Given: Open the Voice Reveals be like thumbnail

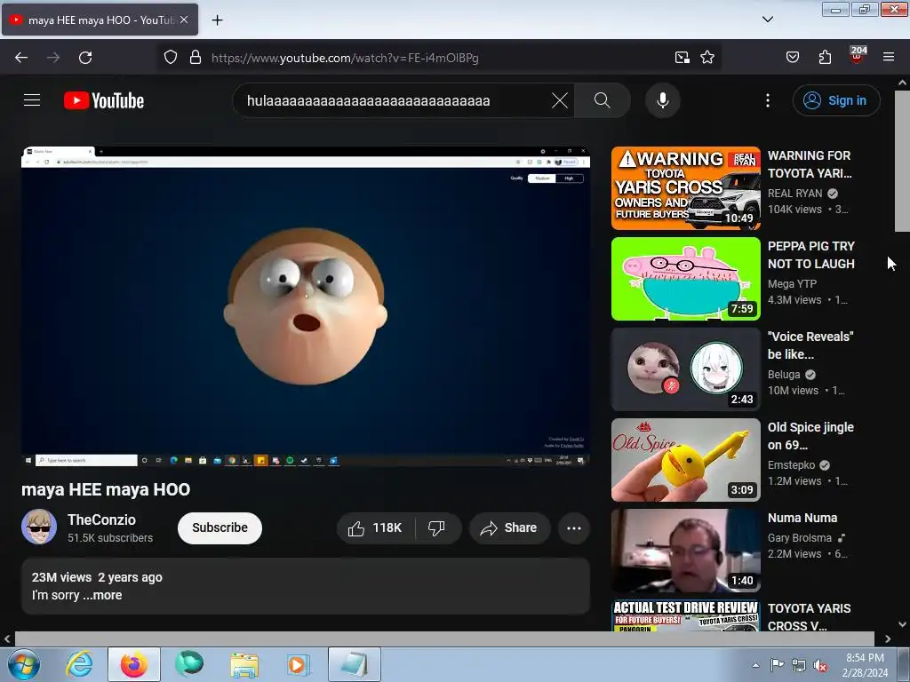Looking at the screenshot, I should click(686, 369).
